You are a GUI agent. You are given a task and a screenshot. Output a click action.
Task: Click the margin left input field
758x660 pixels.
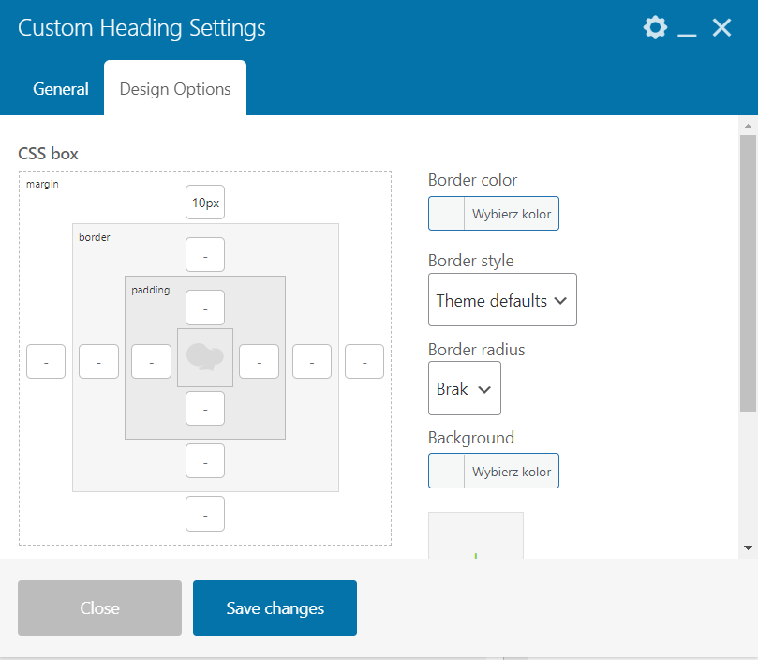(46, 361)
